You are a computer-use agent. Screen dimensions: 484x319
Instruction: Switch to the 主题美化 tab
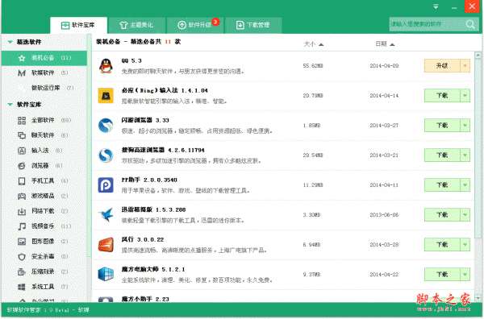click(136, 25)
